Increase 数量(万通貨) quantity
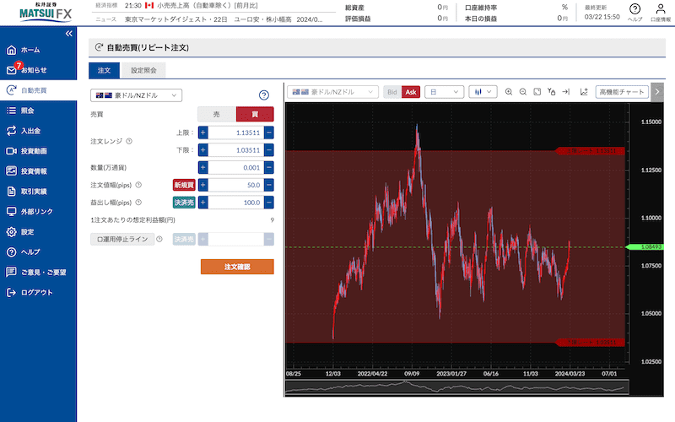 pos(203,167)
